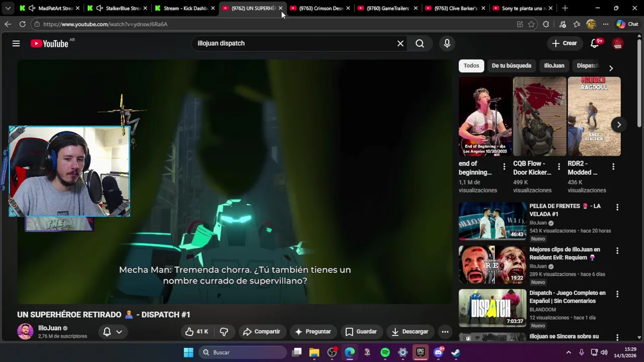Open more actions ellipsis under the video

coord(445,331)
